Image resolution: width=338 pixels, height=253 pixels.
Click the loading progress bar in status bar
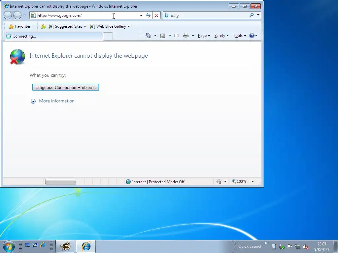click(61, 182)
